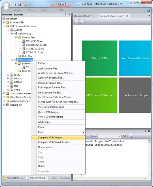Image resolution: width=153 pixels, height=187 pixels.
Task: Expand the Automation Scripts tree node
Action: pyautogui.click(x=4, y=101)
